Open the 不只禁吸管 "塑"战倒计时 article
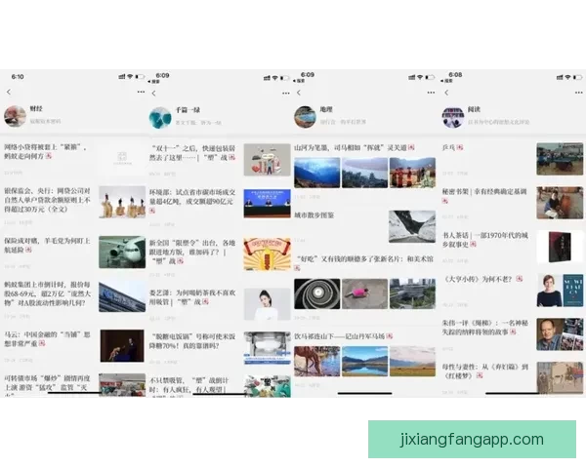Image resolution: width=586 pixels, height=468 pixels. point(190,385)
